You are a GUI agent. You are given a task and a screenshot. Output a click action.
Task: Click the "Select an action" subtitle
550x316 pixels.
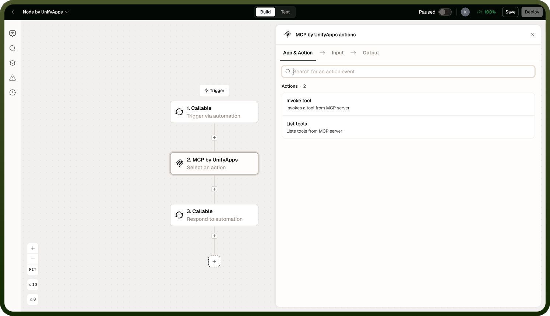pos(206,168)
